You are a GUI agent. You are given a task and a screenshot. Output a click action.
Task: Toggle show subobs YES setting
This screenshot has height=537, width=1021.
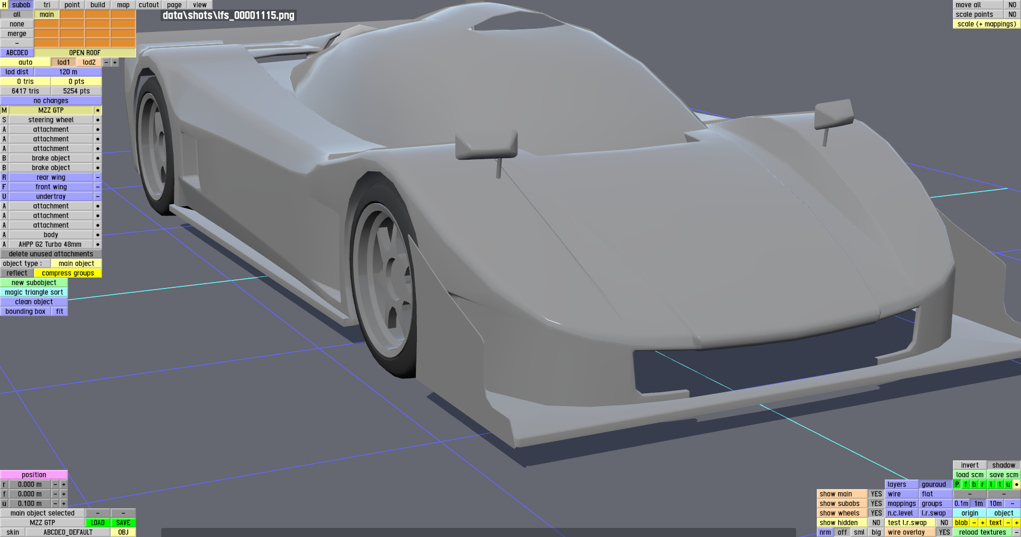[x=876, y=503]
